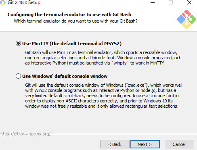
Task: Cancel the Git installation
Action: click(179, 144)
